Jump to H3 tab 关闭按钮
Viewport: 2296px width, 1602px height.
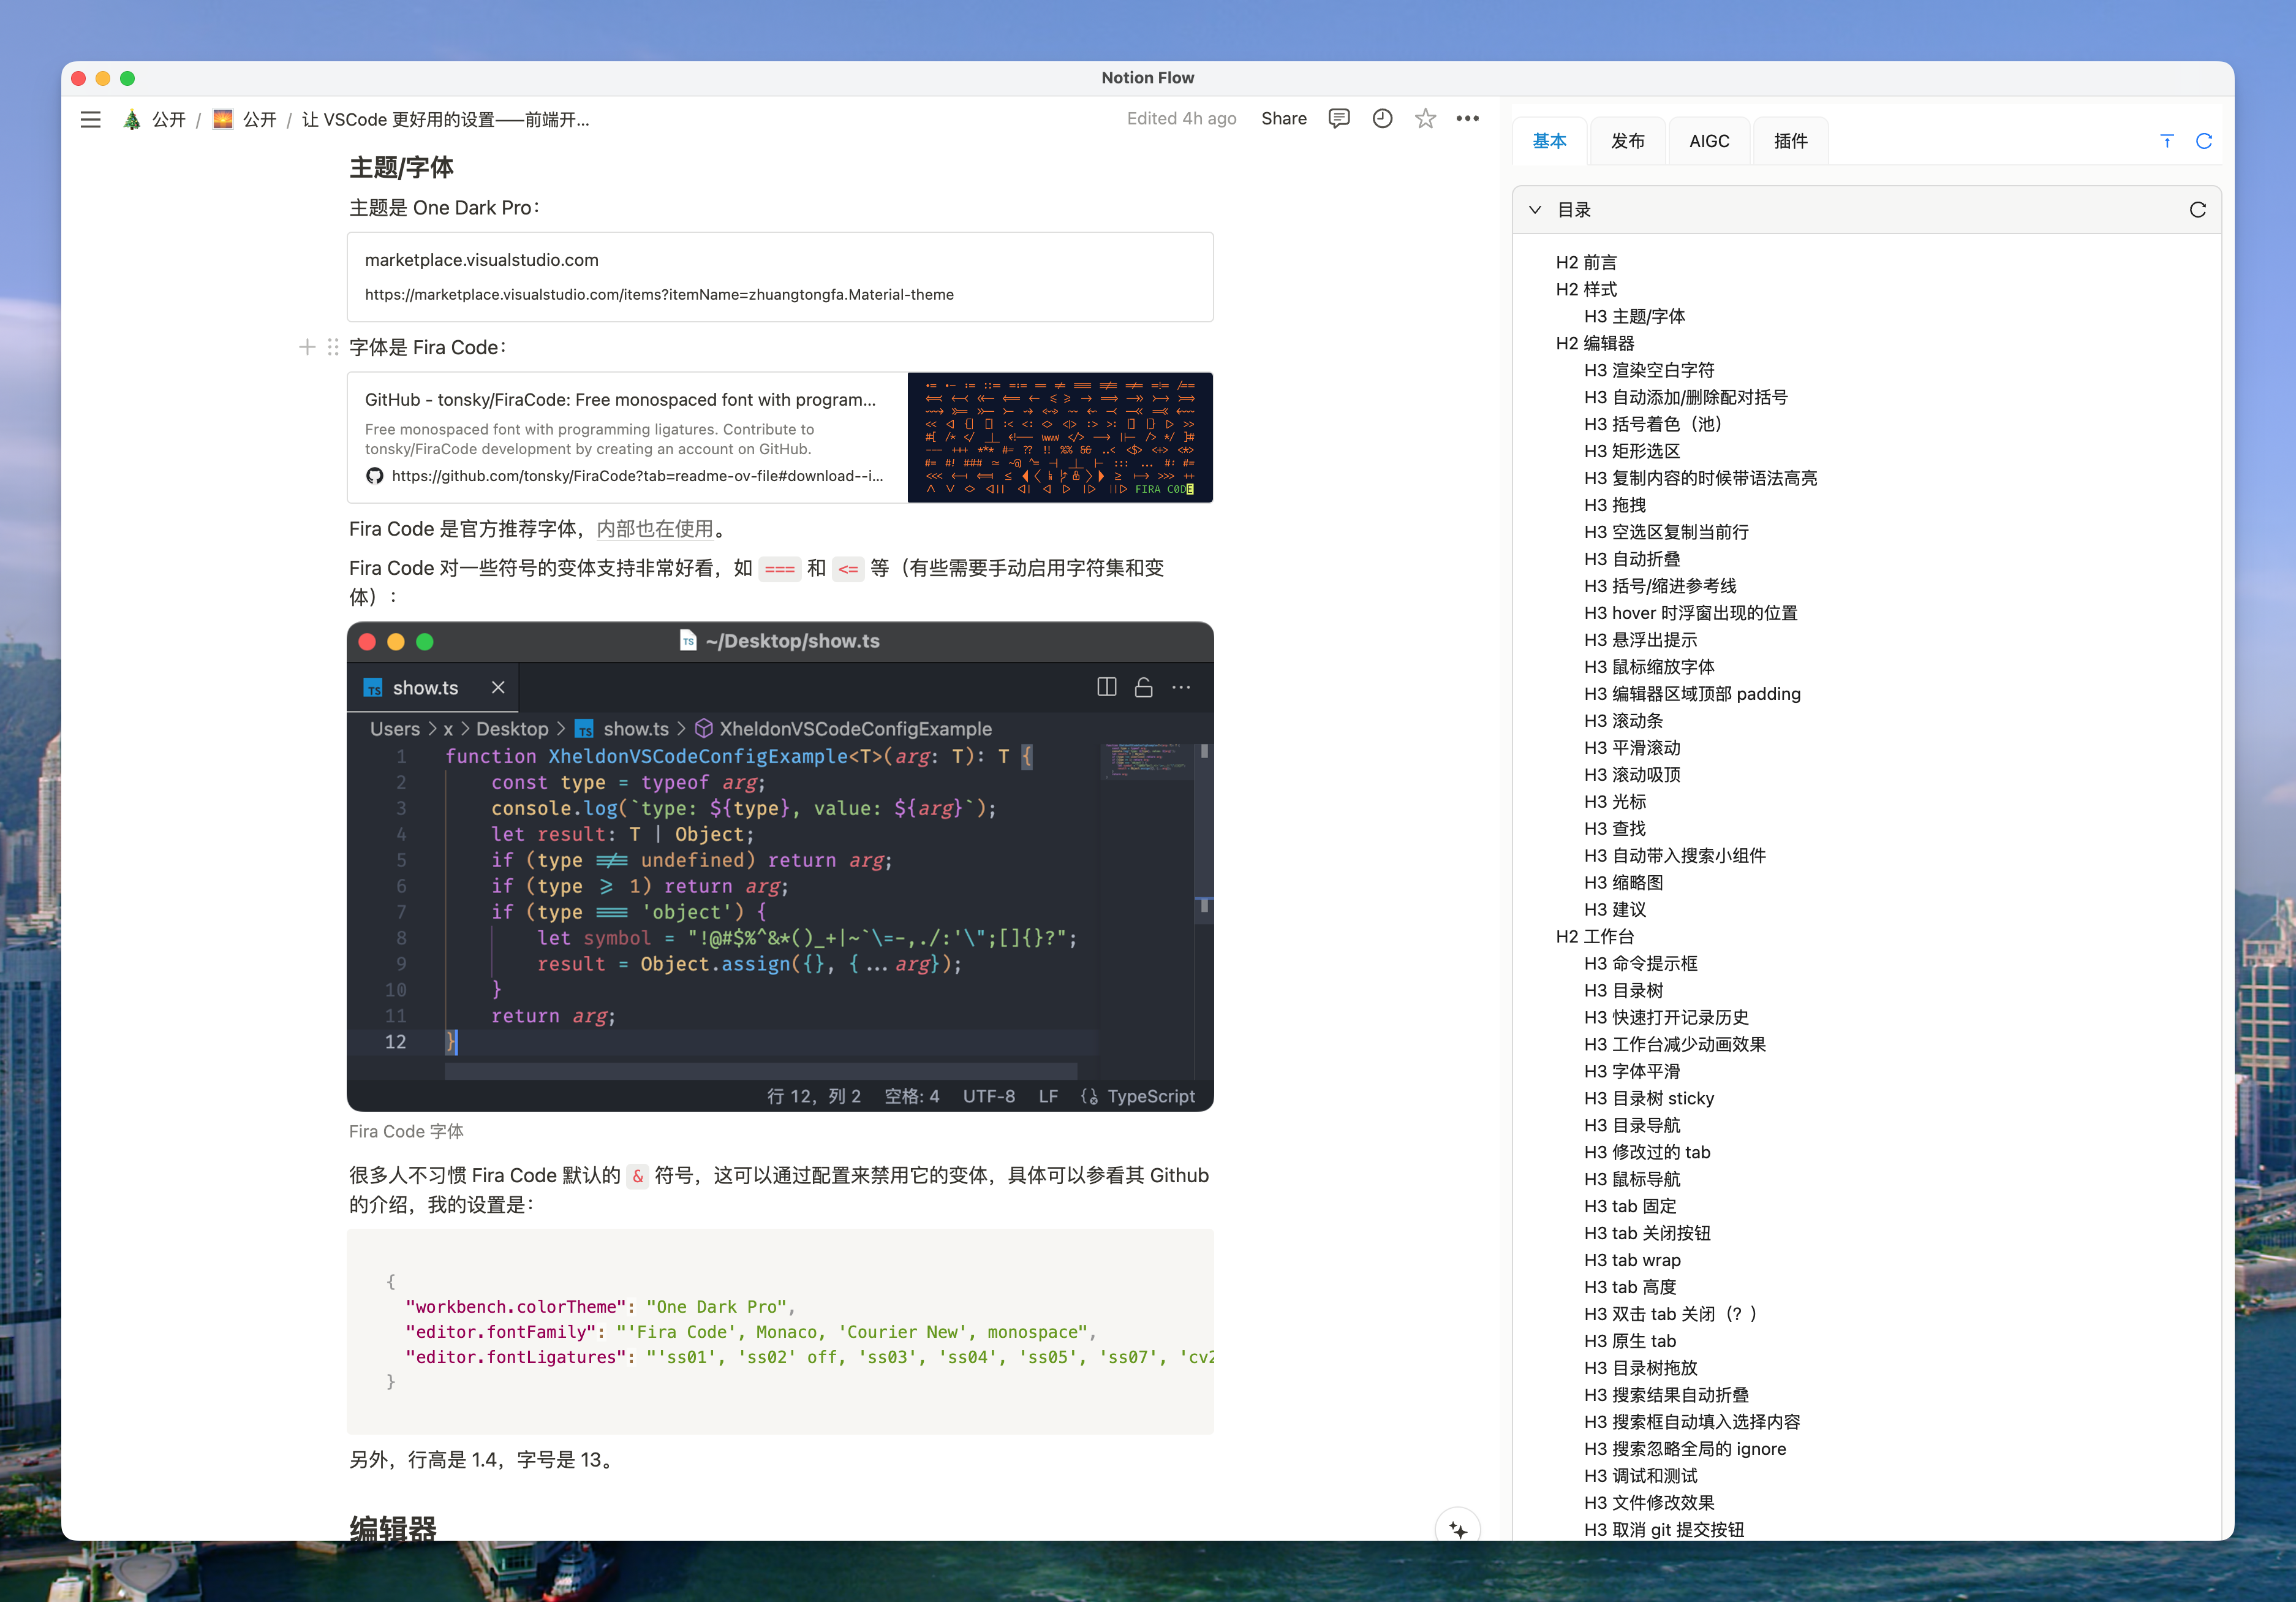[1647, 1234]
